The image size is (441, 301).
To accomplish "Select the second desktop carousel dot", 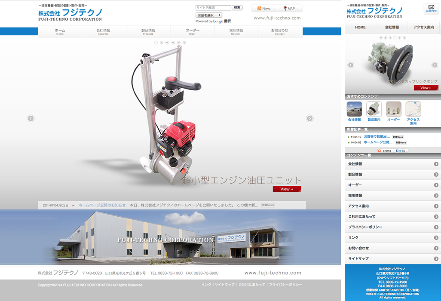I will (162, 43).
